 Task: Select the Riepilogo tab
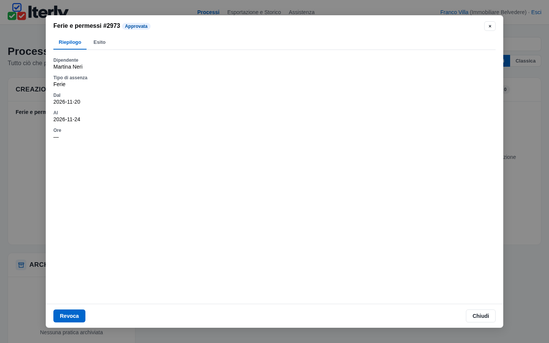pyautogui.click(x=70, y=42)
